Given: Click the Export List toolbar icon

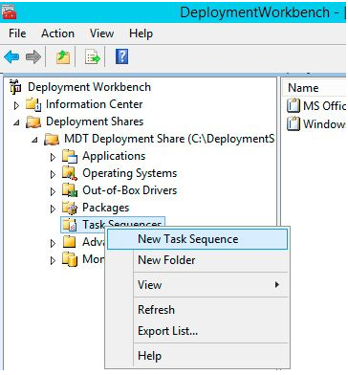Looking at the screenshot, I should coord(93,57).
